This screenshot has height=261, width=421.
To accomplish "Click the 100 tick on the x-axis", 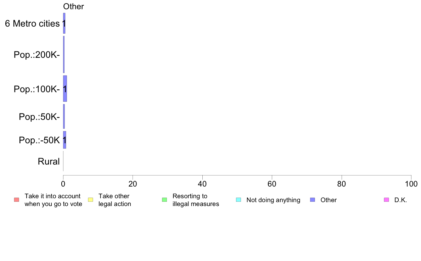I will [411, 184].
